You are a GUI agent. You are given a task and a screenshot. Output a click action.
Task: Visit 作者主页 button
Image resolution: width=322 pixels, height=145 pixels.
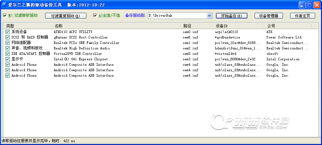tap(302, 16)
